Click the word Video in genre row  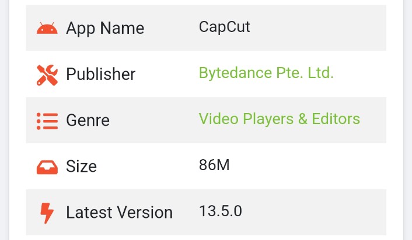point(218,119)
